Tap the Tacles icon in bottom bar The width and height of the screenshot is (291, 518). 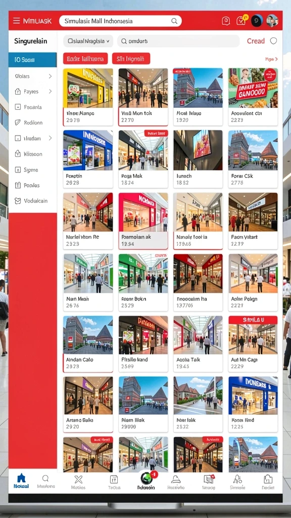coord(114,480)
